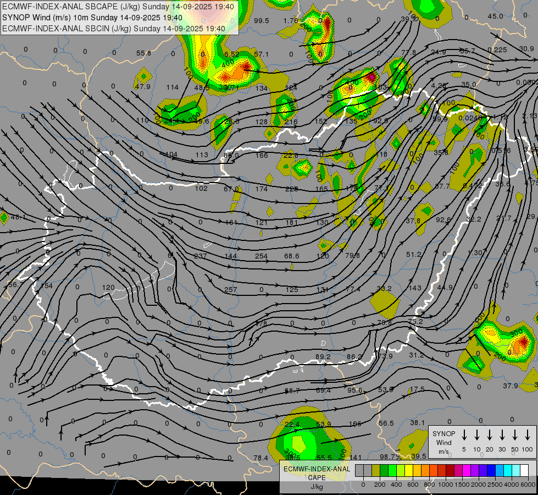Pick the orange-red legend swatch after 800

434,471
